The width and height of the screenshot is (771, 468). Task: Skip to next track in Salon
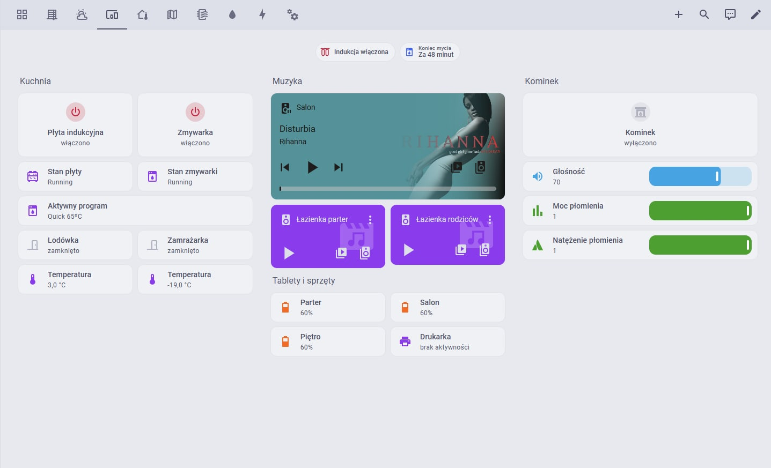[339, 167]
